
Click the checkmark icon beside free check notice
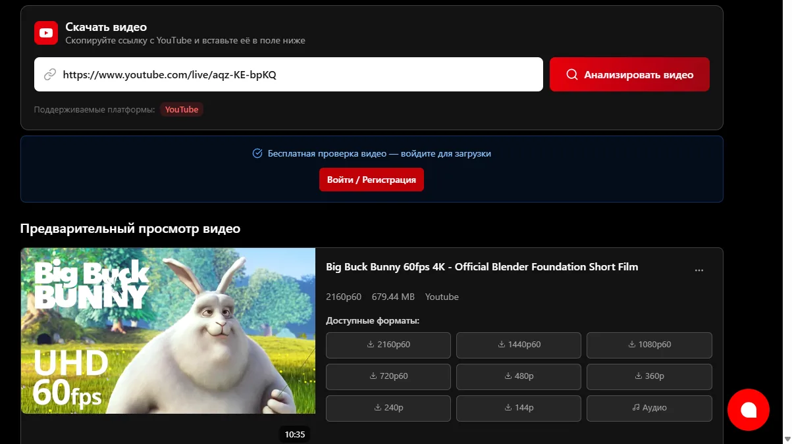258,153
